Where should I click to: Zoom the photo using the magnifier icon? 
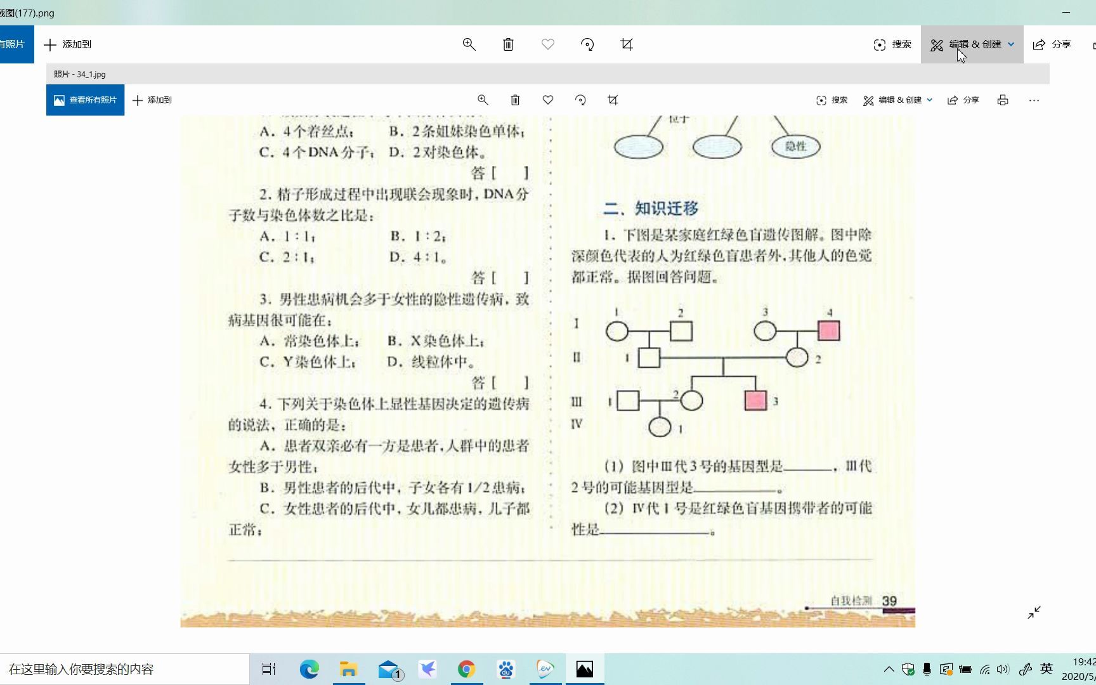pyautogui.click(x=483, y=100)
